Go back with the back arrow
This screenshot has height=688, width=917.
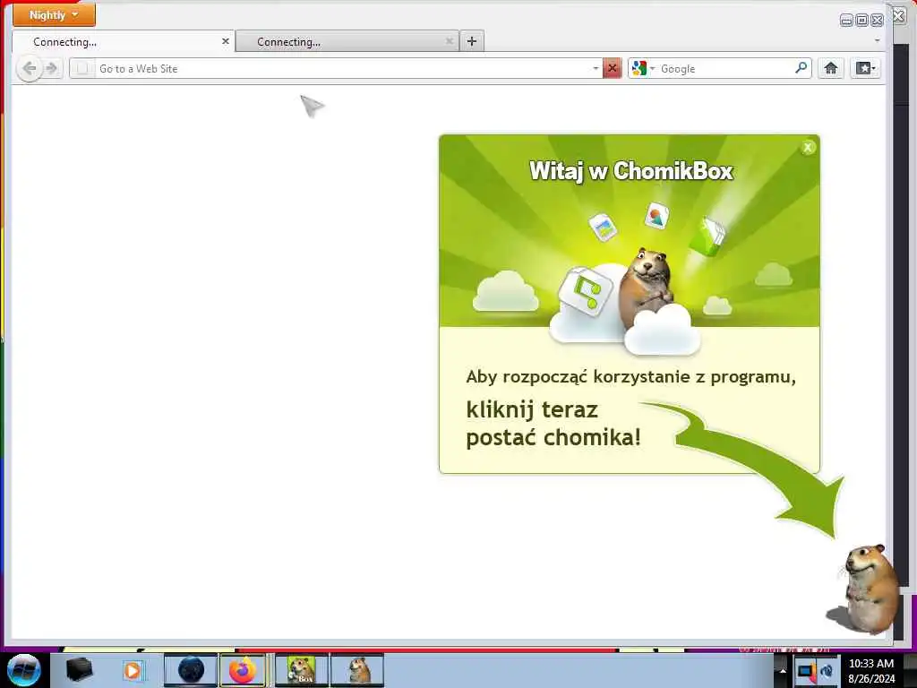30,68
